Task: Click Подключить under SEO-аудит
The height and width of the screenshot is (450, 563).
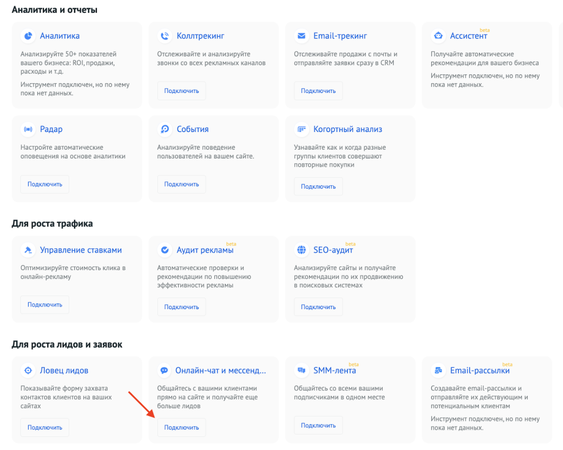Action: [318, 307]
